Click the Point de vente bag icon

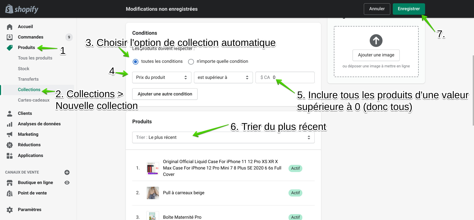point(10,193)
